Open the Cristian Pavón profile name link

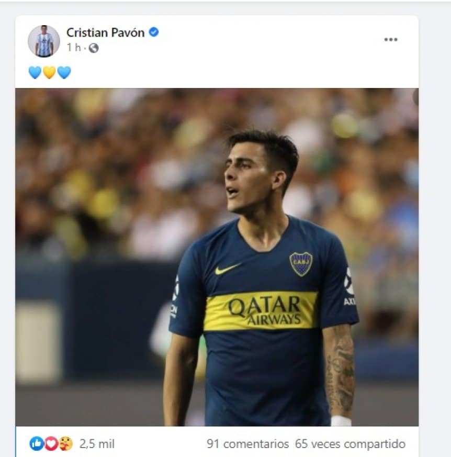pos(106,32)
